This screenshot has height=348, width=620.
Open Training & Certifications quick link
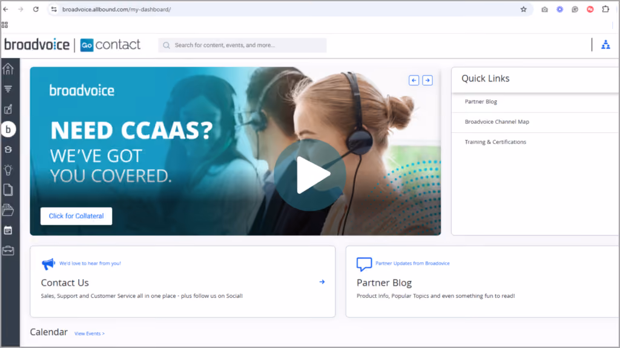495,142
